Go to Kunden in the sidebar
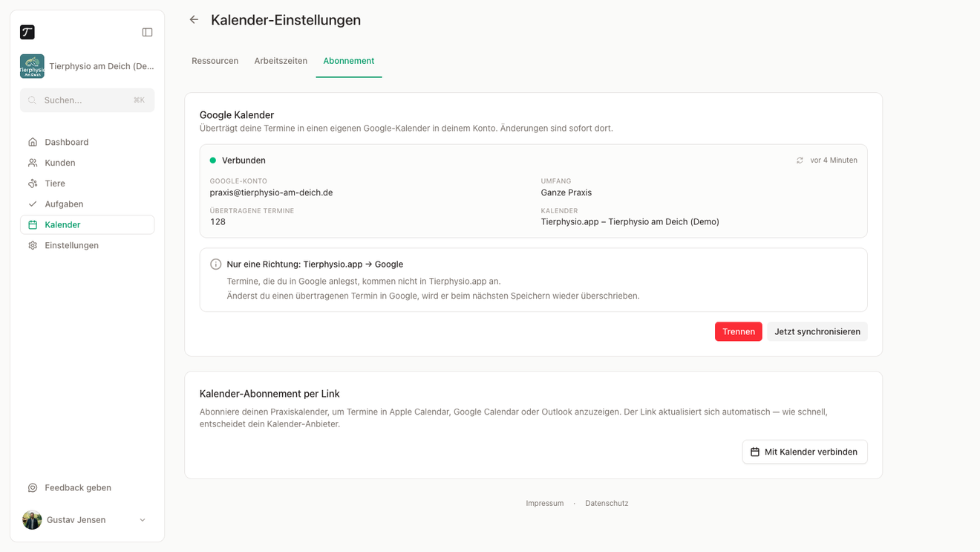 [x=87, y=163]
